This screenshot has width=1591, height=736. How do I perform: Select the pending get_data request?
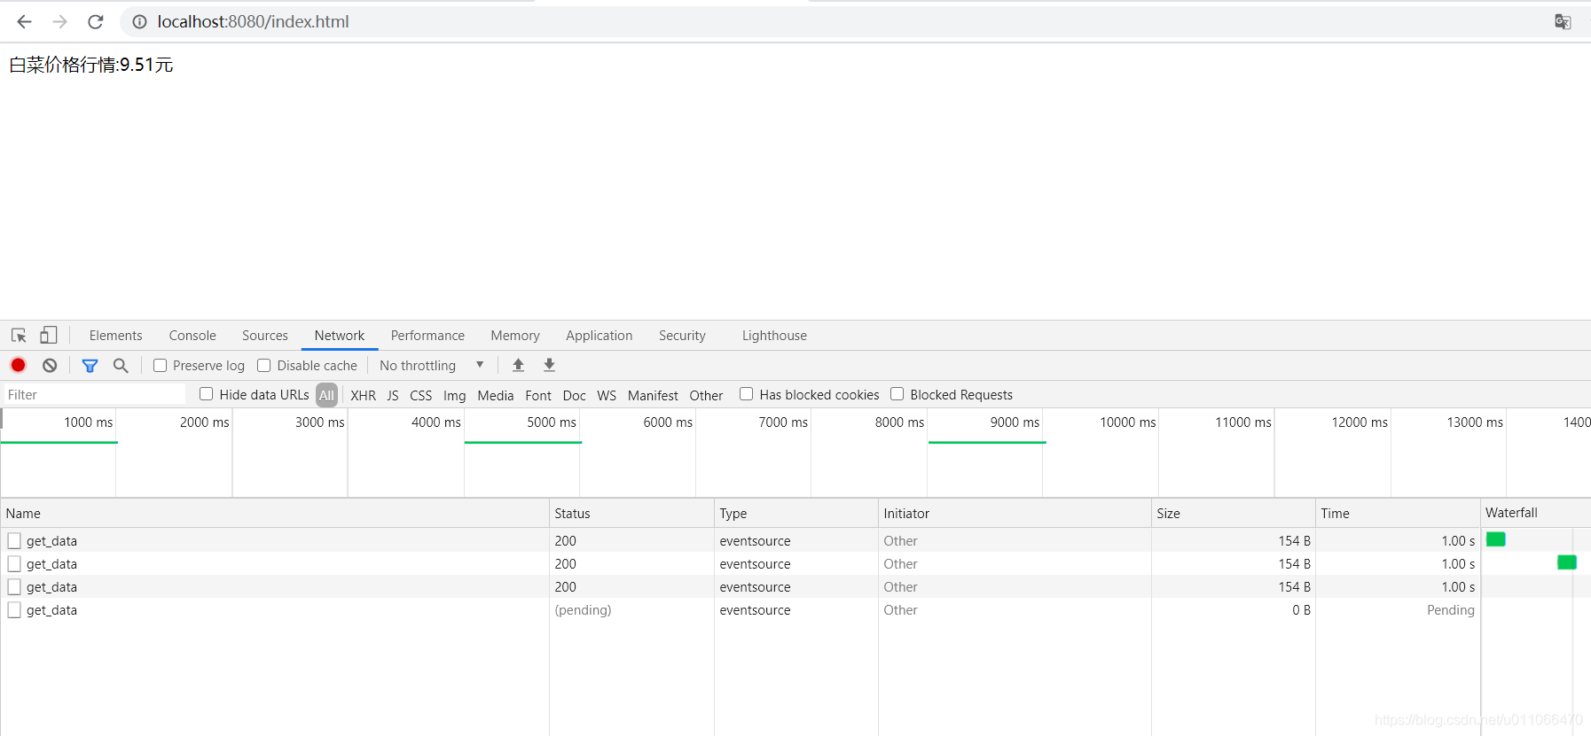(51, 610)
